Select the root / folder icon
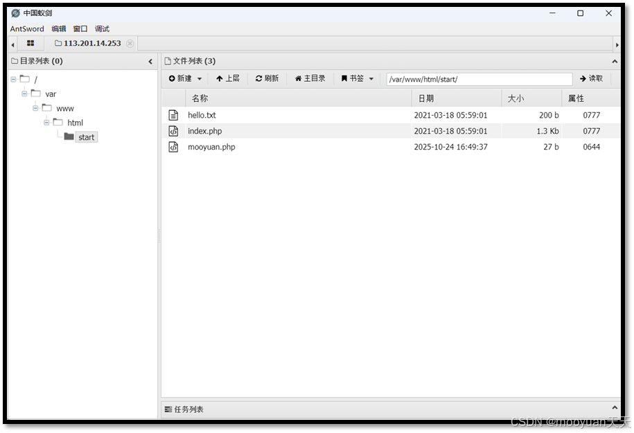The height and width of the screenshot is (433, 634). click(25, 79)
